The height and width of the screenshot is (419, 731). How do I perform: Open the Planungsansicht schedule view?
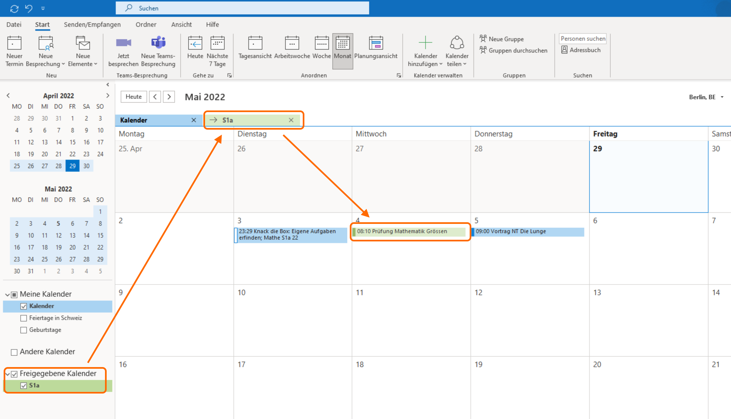point(376,43)
